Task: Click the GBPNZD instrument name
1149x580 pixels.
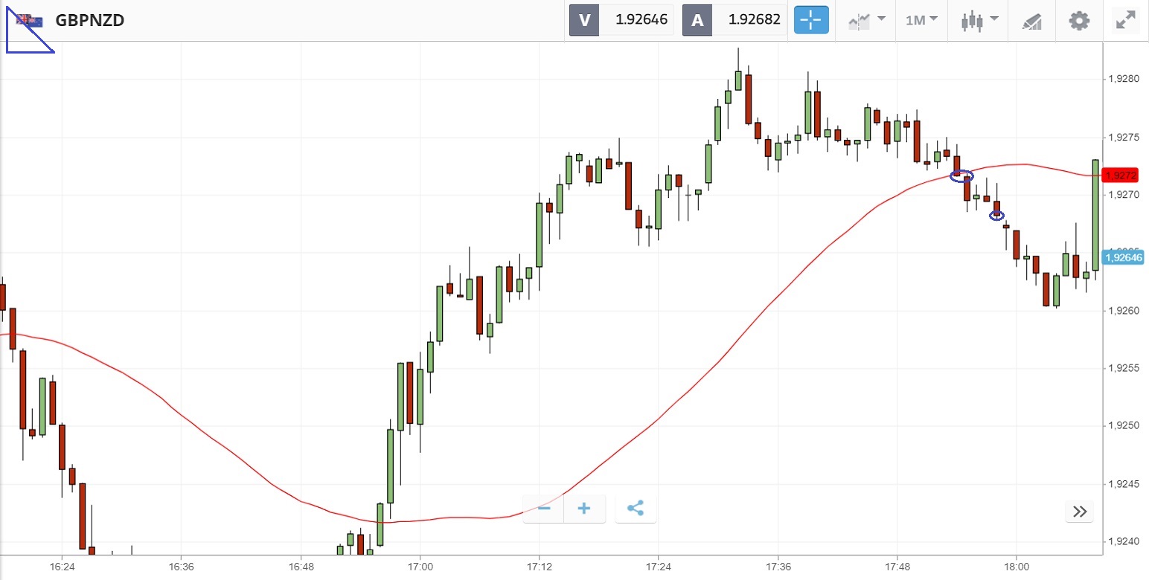Action: tap(89, 20)
